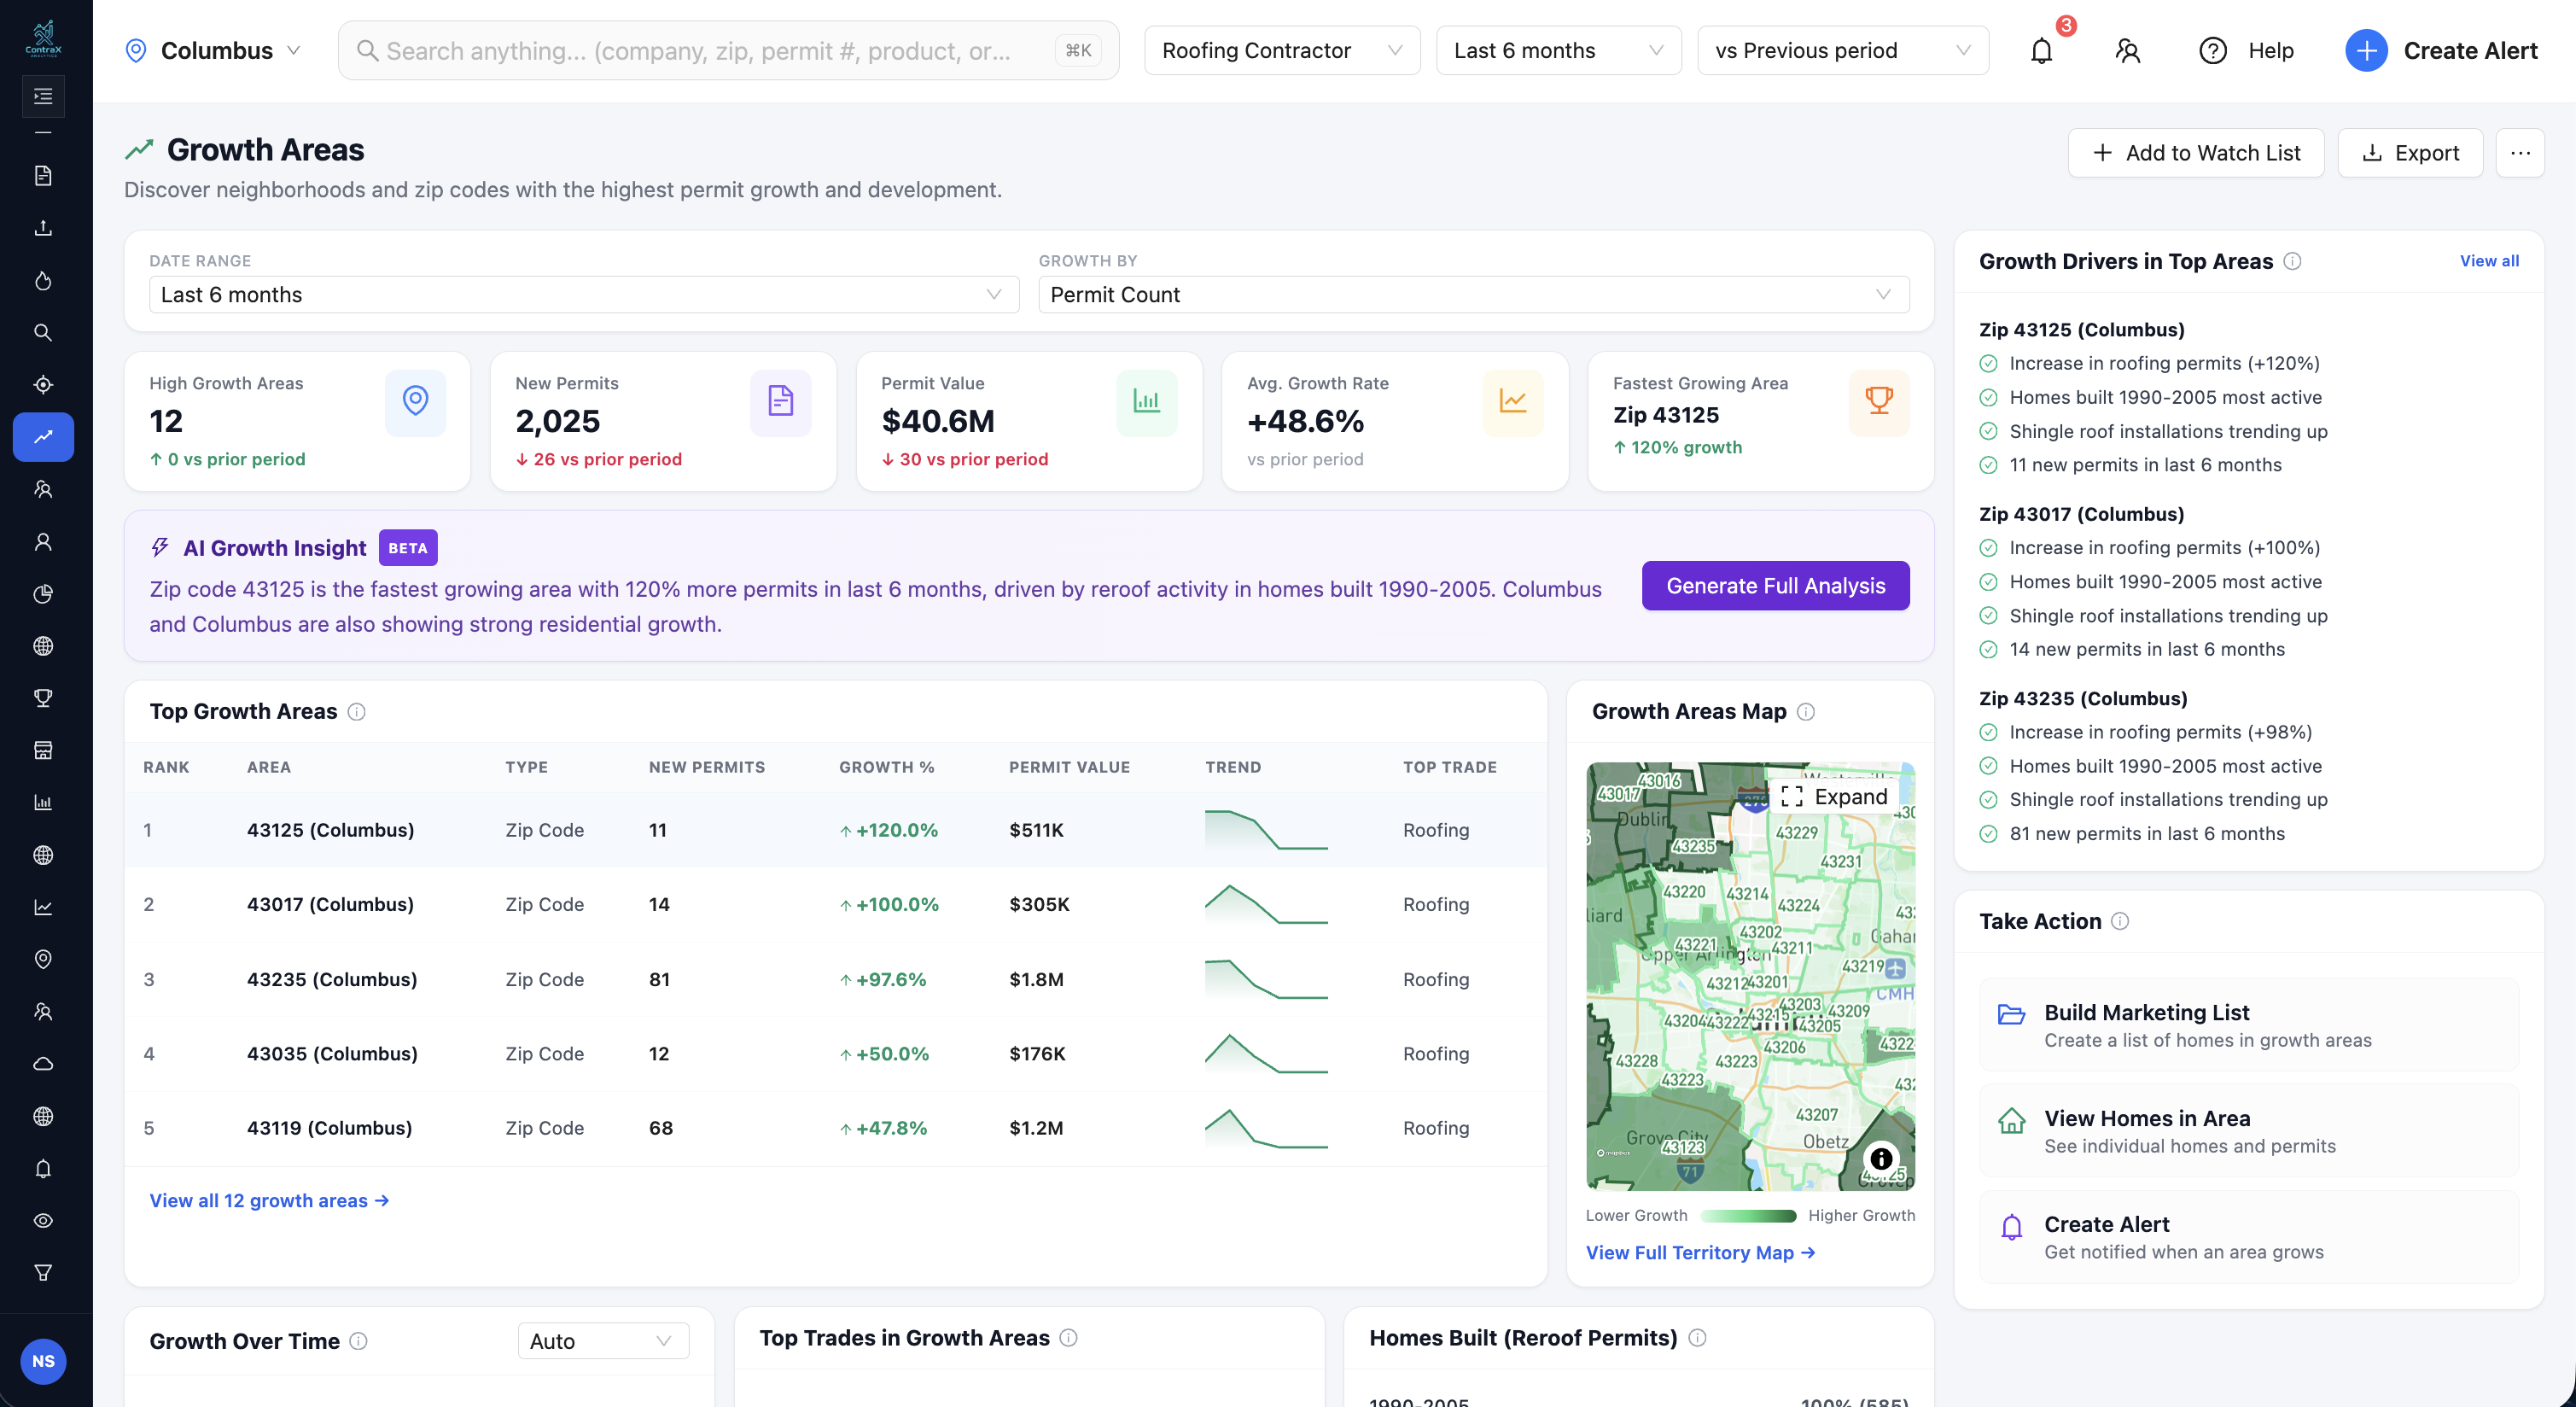Click Generate Full Analysis button
The width and height of the screenshot is (2576, 1407).
[1775, 585]
